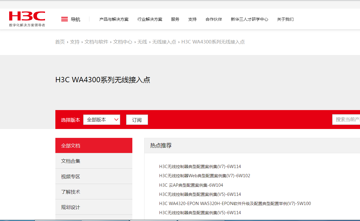
Task: Select 全部文档 sidebar tab
Action: [x=94, y=146]
